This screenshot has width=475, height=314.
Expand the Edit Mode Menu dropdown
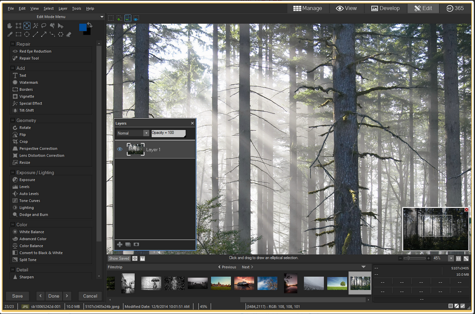click(102, 17)
